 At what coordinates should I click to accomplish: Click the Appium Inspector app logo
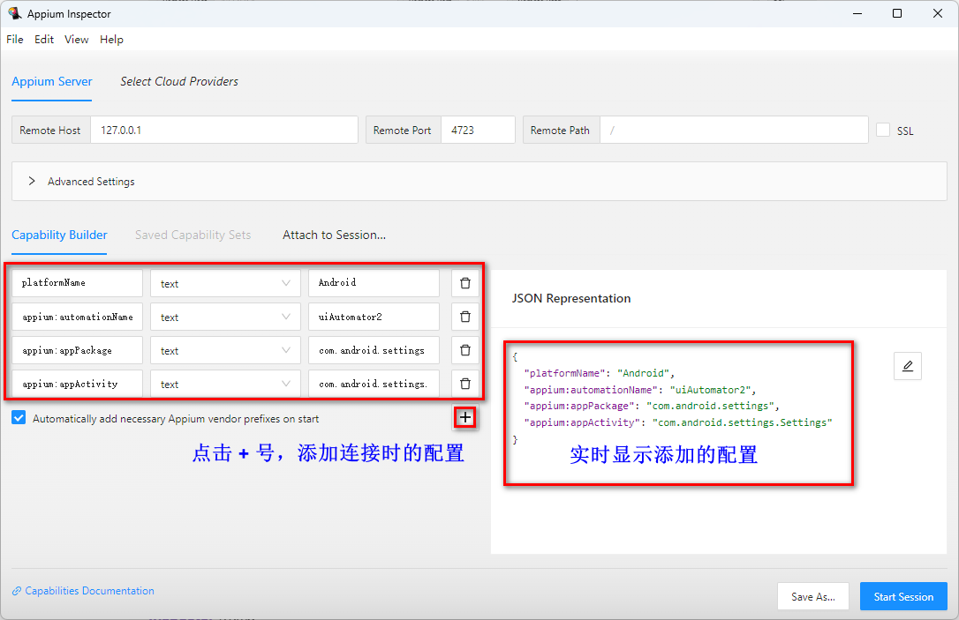[15, 13]
